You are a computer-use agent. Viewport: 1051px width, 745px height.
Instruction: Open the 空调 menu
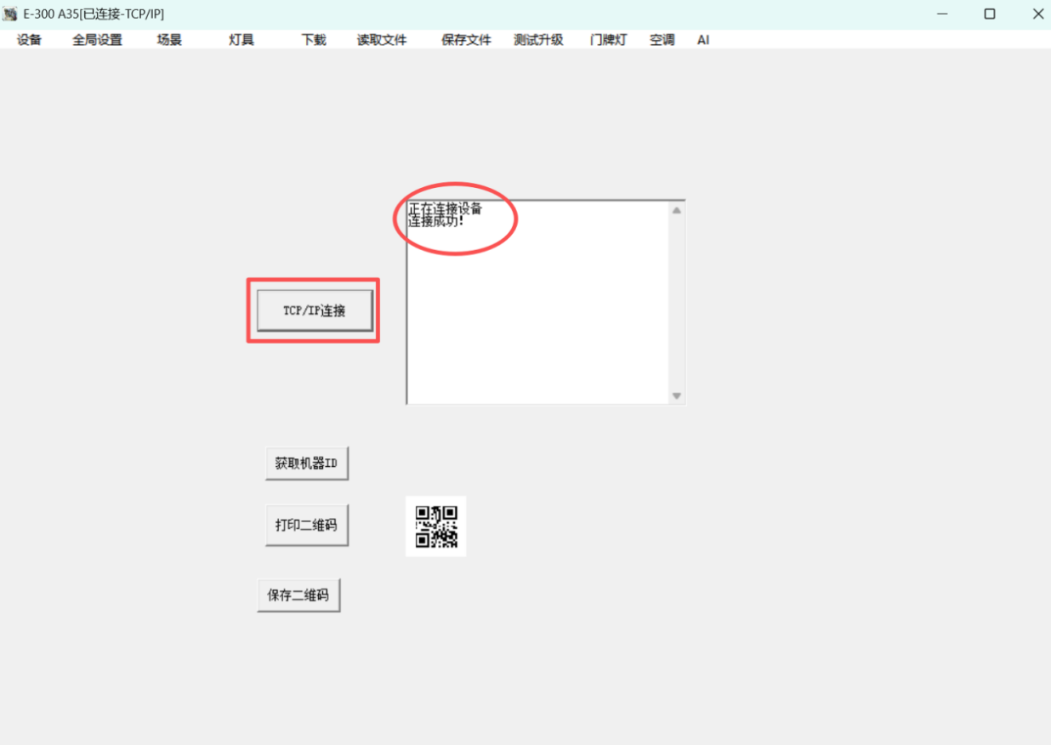(662, 40)
